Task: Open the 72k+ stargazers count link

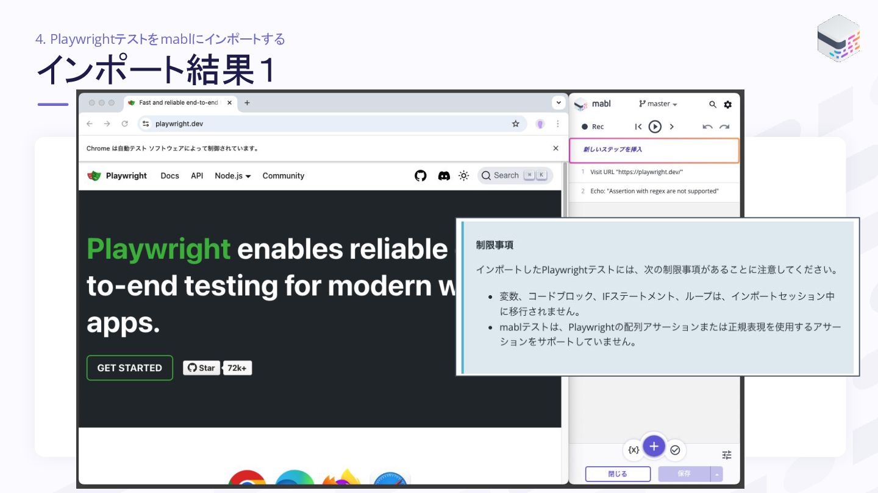Action: click(238, 368)
